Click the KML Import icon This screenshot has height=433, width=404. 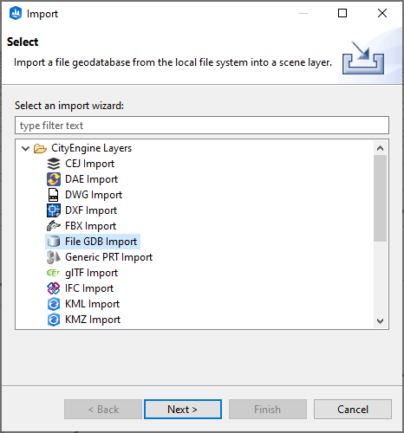point(54,304)
